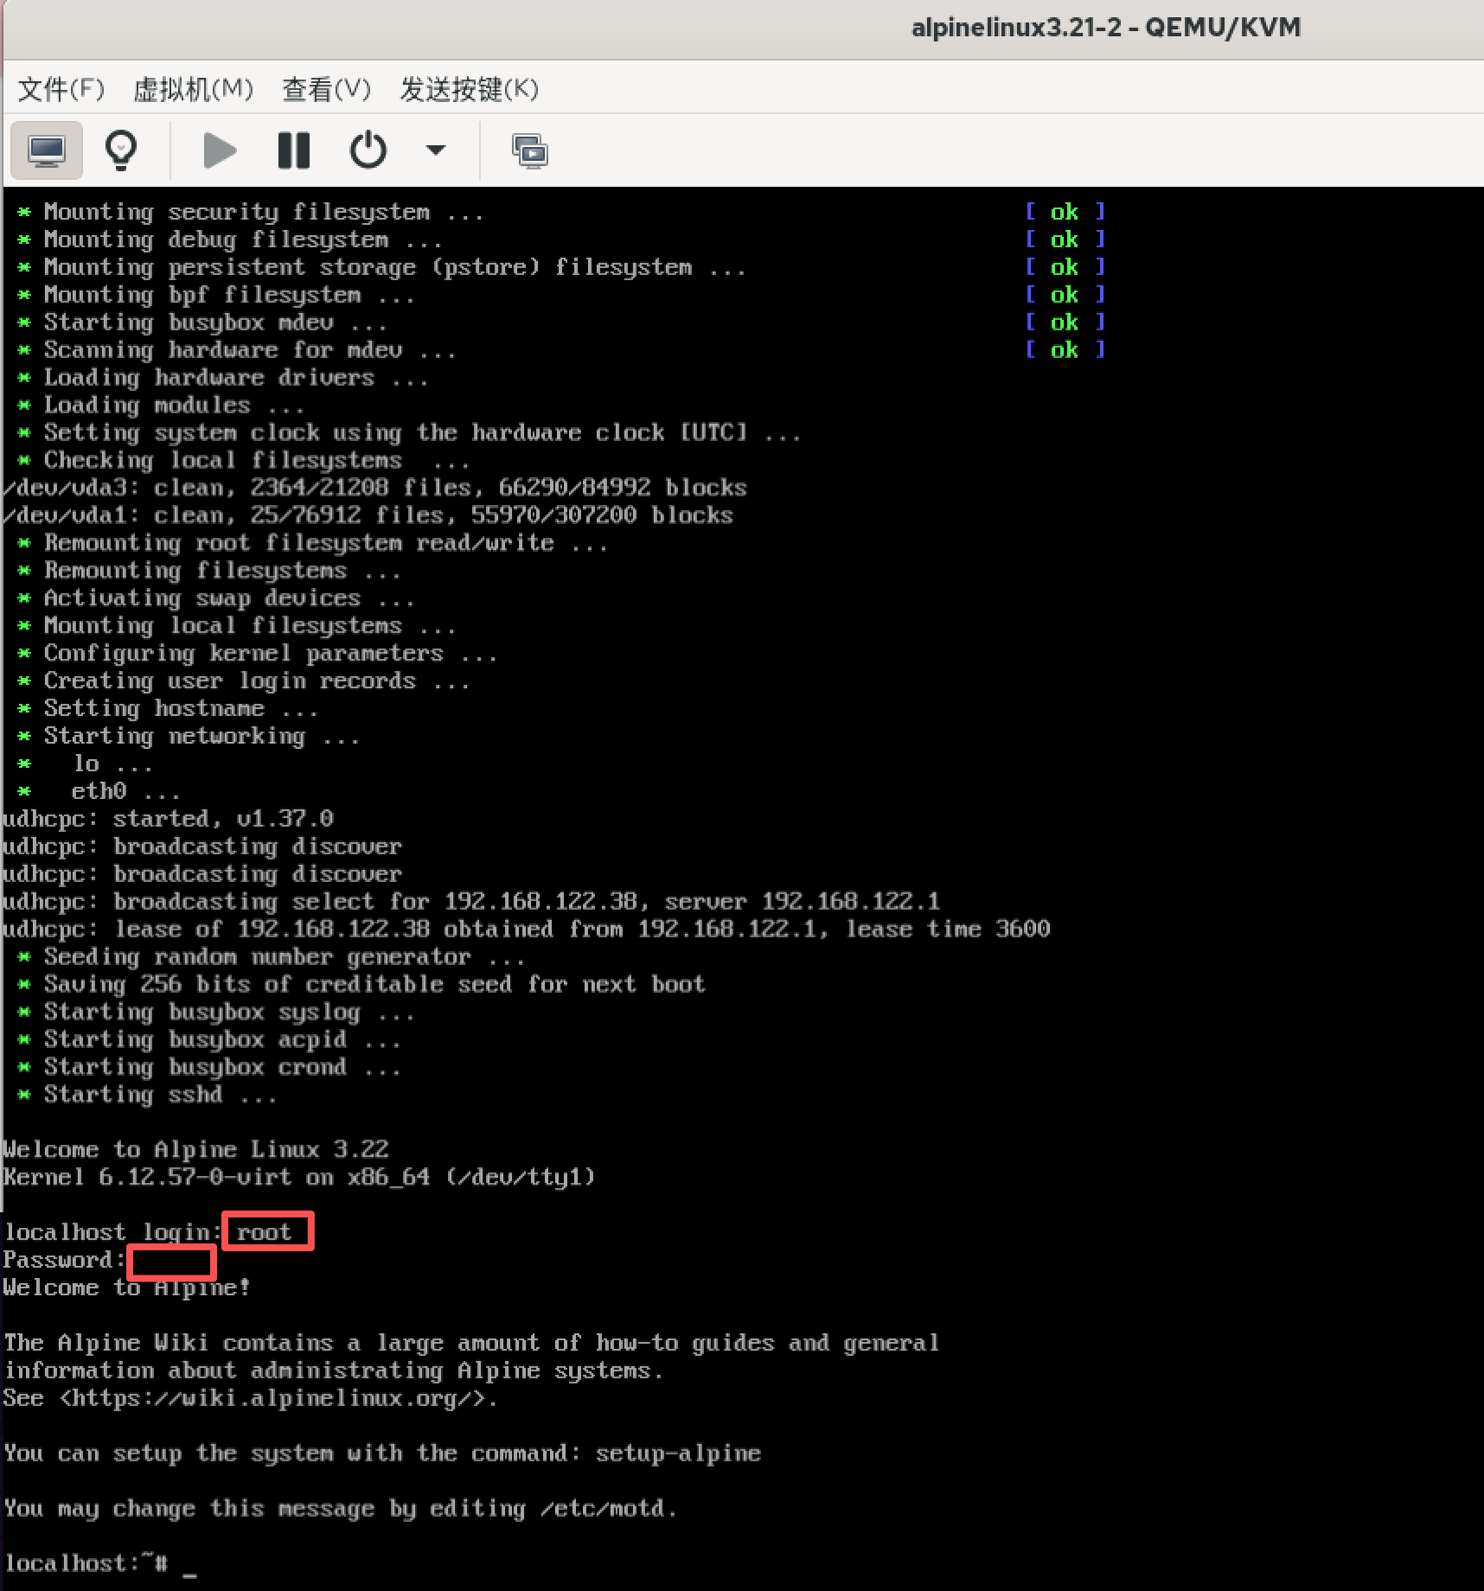
Task: Open the 虚拟机(M) menu
Action: (x=193, y=89)
